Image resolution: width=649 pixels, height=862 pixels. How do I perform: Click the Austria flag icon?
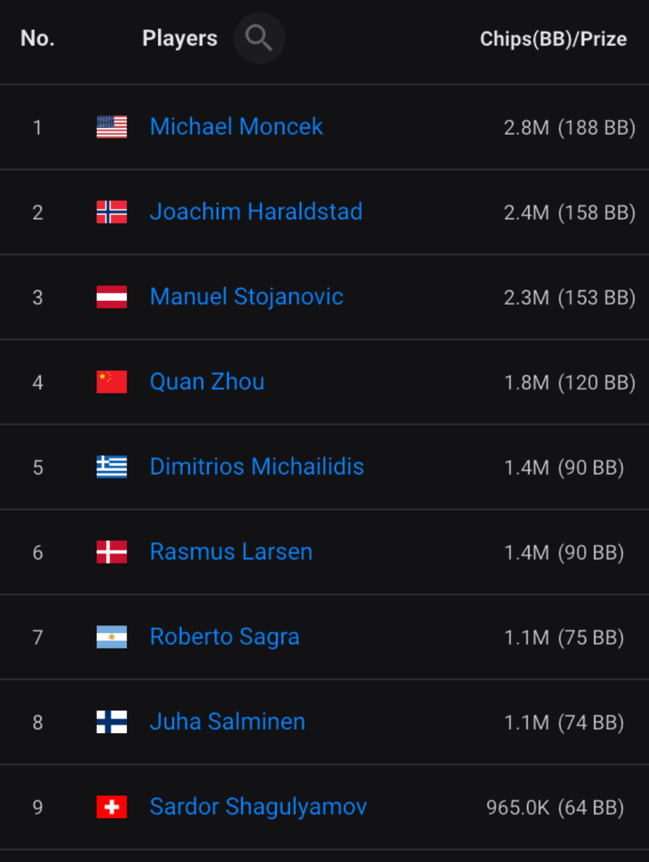coord(112,297)
